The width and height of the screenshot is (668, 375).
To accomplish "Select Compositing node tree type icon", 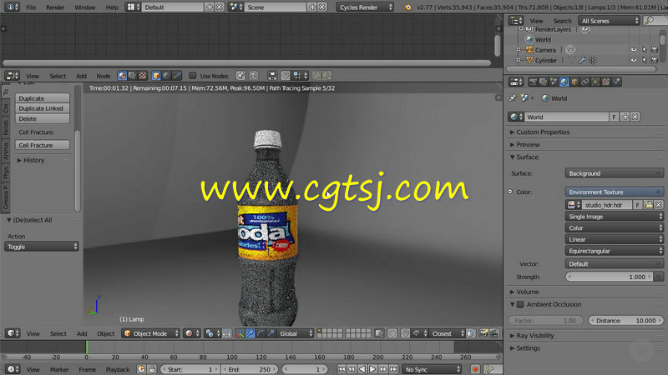I will point(133,76).
